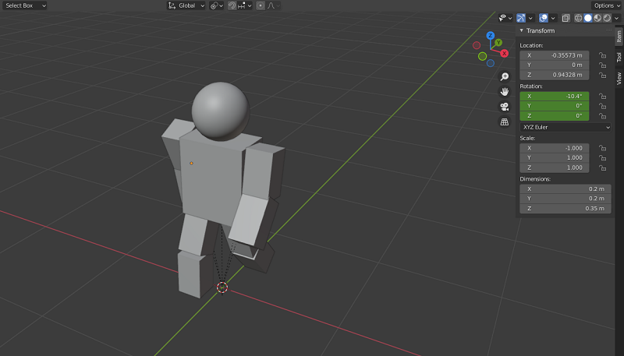Click the green Y axis gizmo handle
Screen dimensions: 624x356
coord(498,43)
